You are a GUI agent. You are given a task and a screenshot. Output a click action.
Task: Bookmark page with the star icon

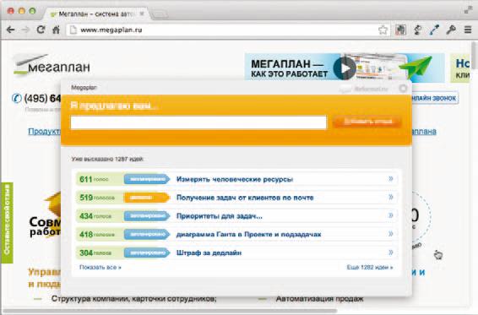point(383,30)
